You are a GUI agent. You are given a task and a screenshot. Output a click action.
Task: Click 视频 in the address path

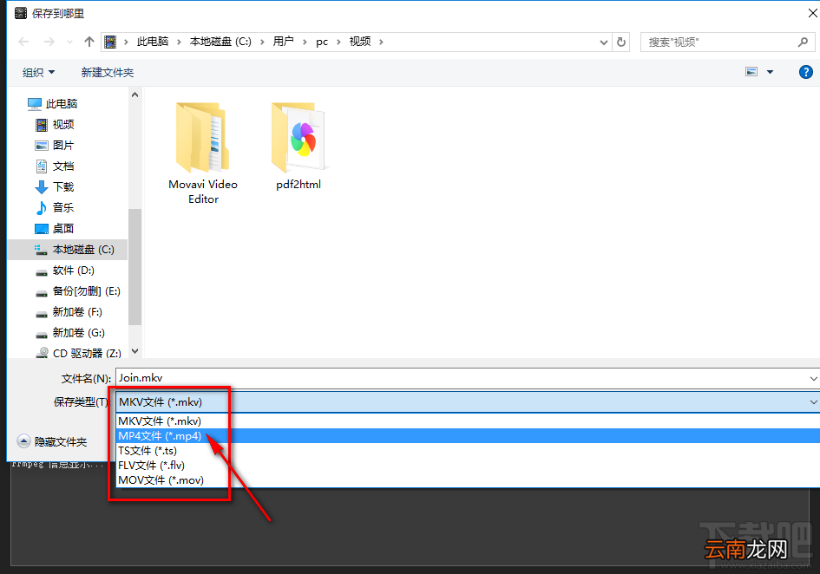(x=360, y=42)
